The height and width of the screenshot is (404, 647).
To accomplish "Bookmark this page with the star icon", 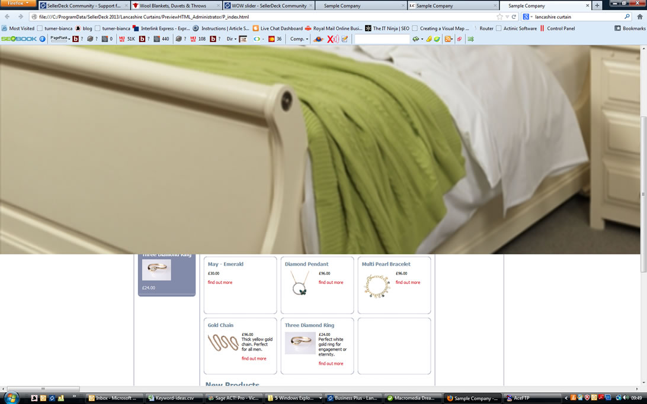I will (x=499, y=17).
